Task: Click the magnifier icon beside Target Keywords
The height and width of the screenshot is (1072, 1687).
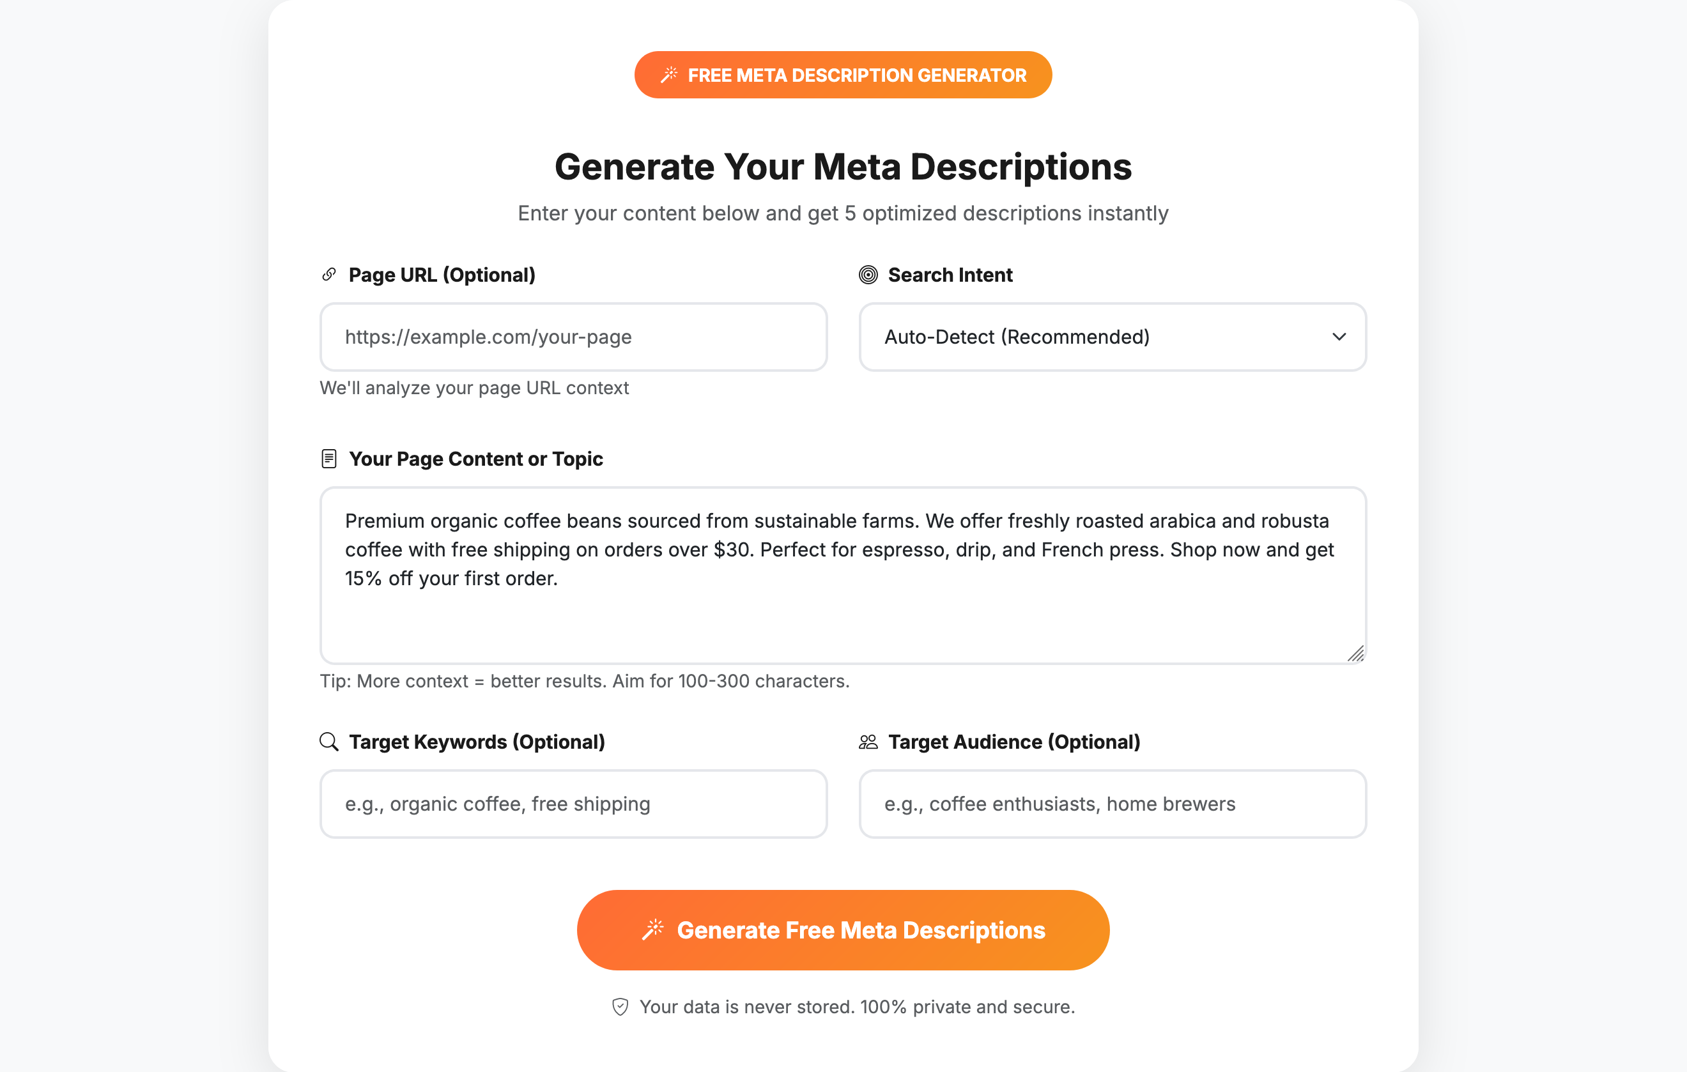Action: pos(328,742)
